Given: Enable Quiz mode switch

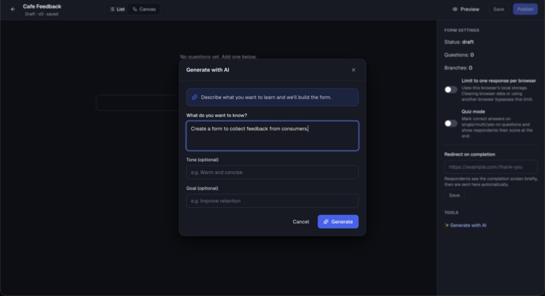Looking at the screenshot, I should (451, 123).
